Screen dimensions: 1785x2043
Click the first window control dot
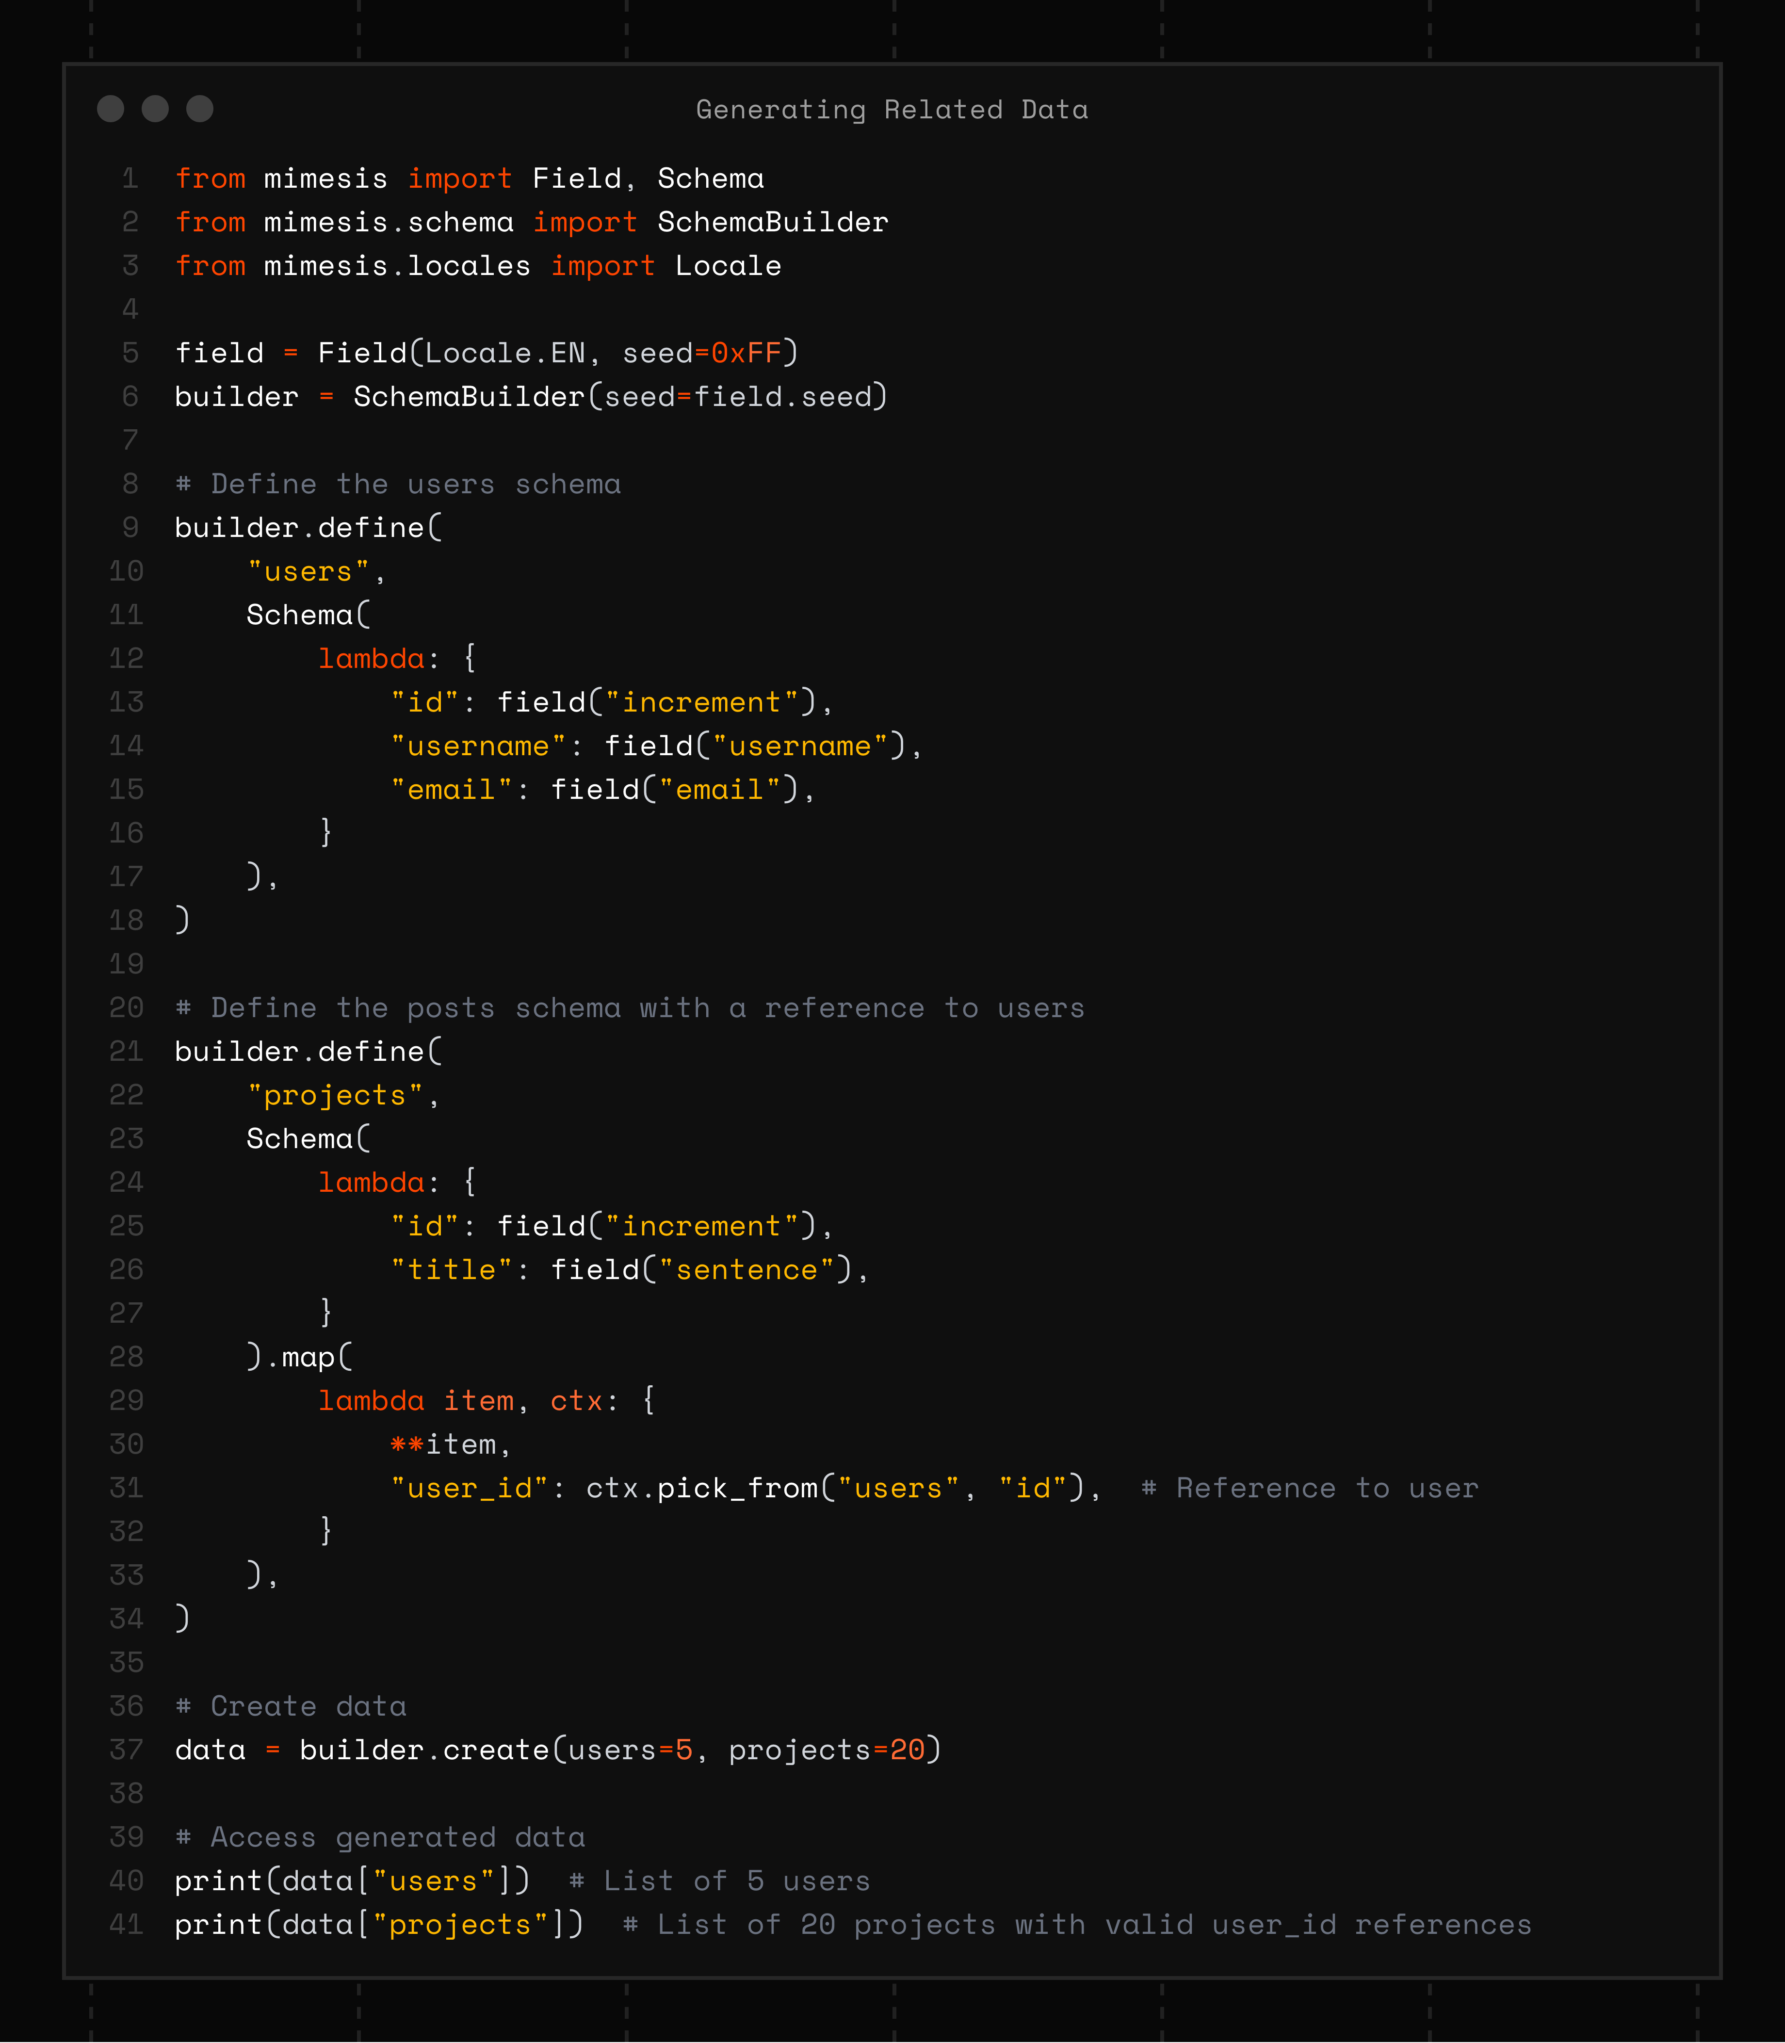point(110,110)
